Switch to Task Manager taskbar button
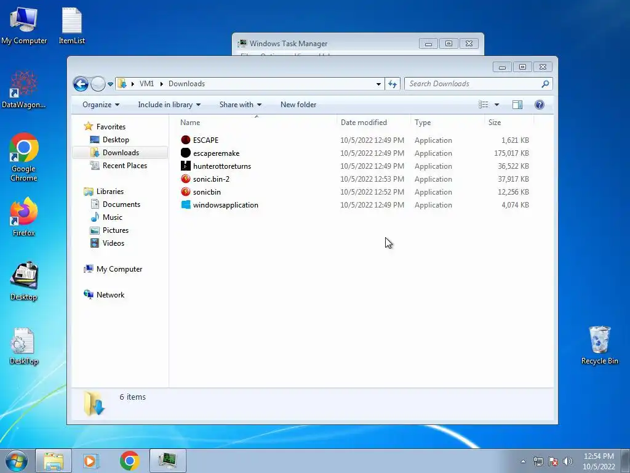The image size is (630, 473). click(x=168, y=461)
